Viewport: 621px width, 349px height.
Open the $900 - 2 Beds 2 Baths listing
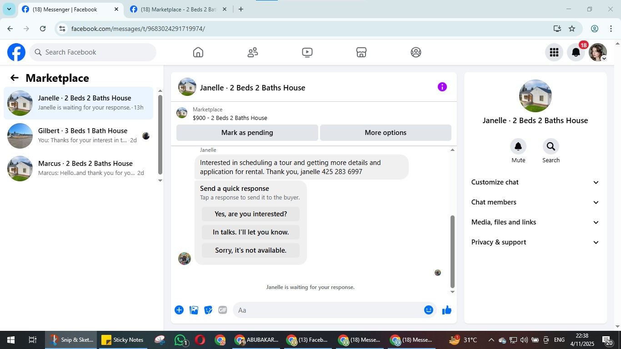click(230, 118)
